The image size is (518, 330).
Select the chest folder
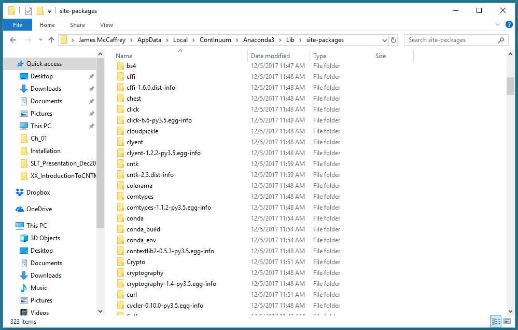coord(133,99)
